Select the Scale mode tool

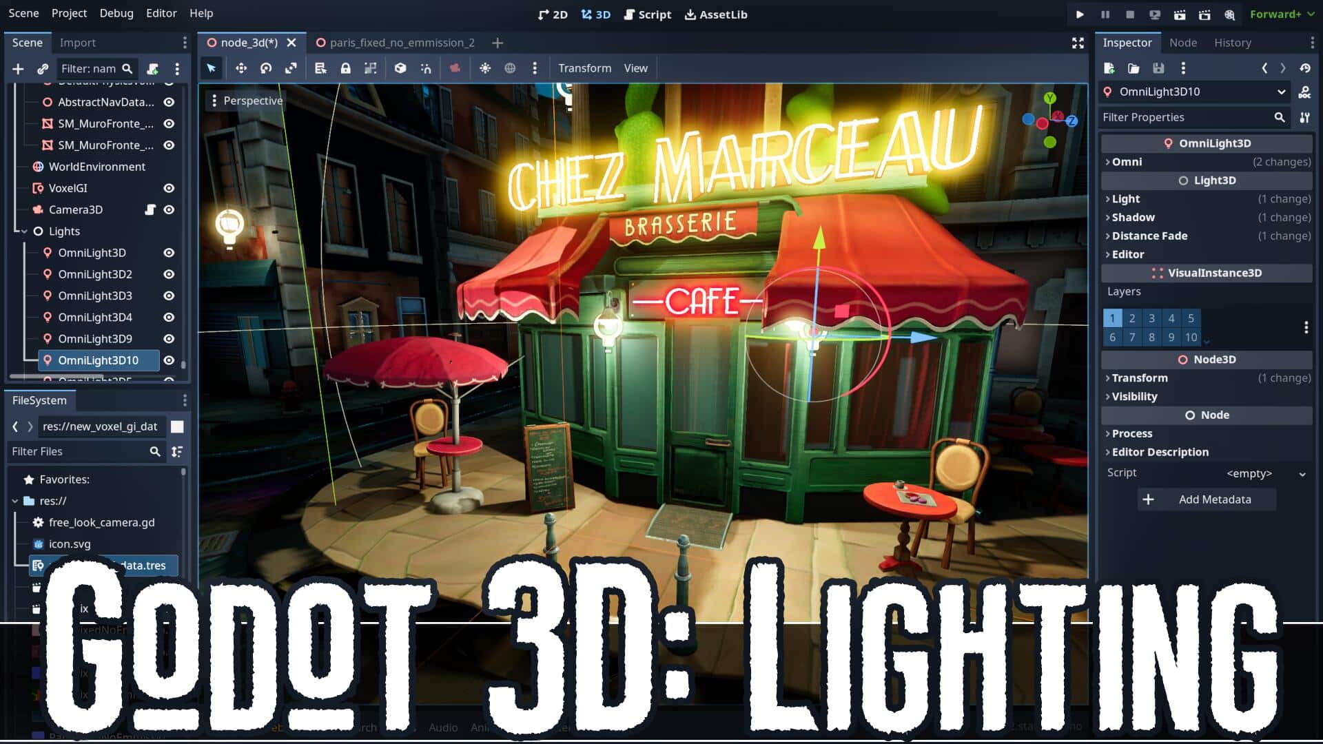pos(291,68)
